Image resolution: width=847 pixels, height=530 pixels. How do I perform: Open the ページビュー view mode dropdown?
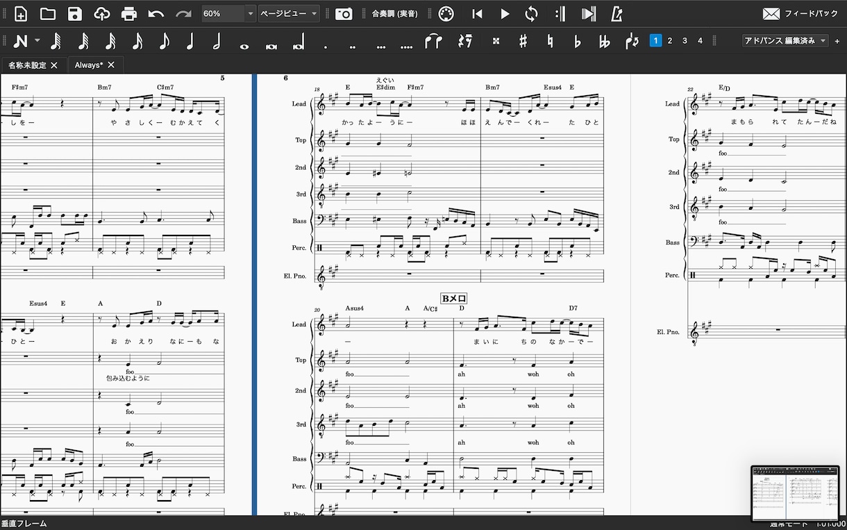click(289, 13)
